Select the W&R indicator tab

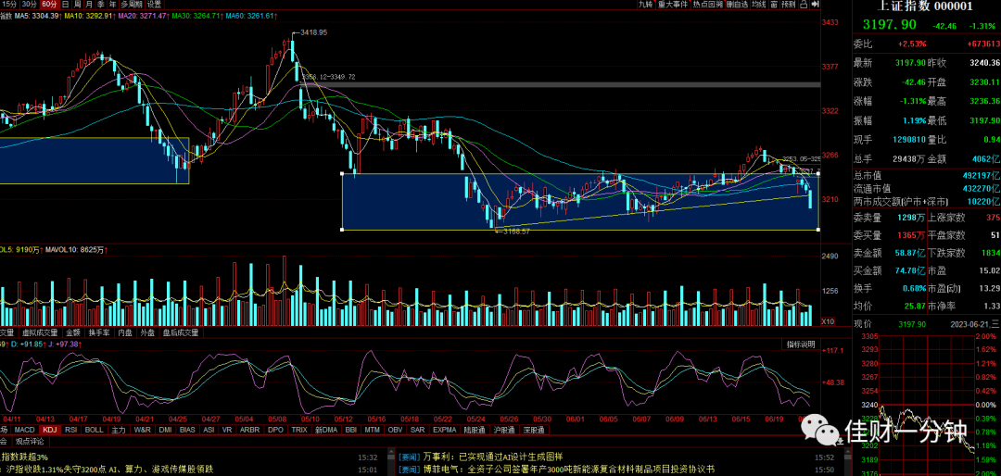(143, 430)
